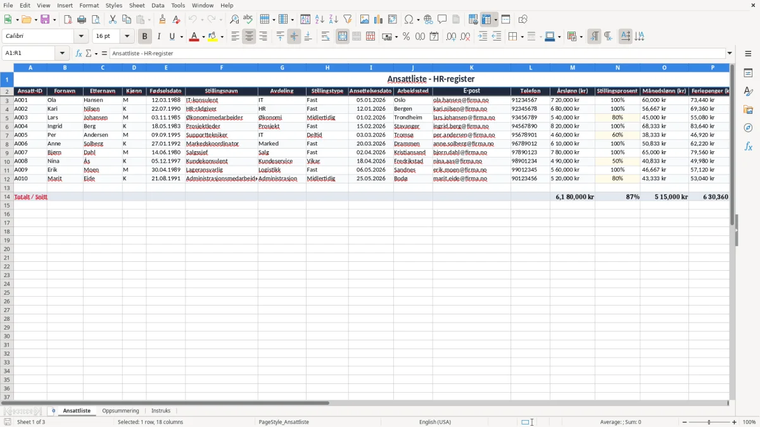Screen dimensions: 760x427
Task: Apply the yellow background color
Action: pyautogui.click(x=213, y=37)
